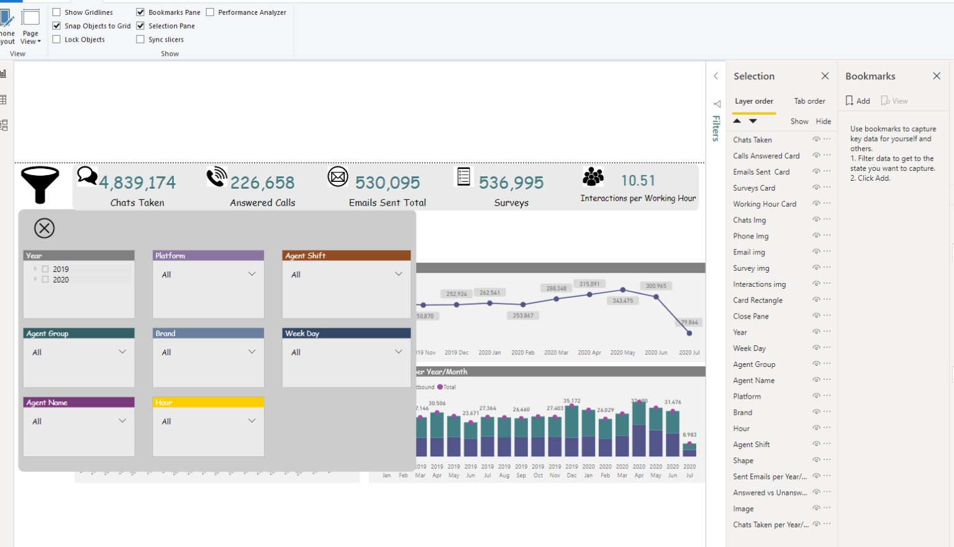Click the envelope icon for Emails Sent Total

click(x=338, y=176)
